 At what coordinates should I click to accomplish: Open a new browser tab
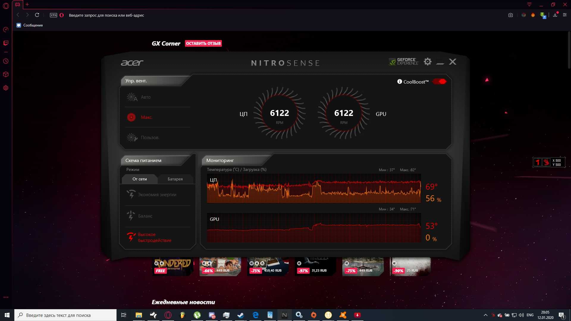tap(27, 4)
